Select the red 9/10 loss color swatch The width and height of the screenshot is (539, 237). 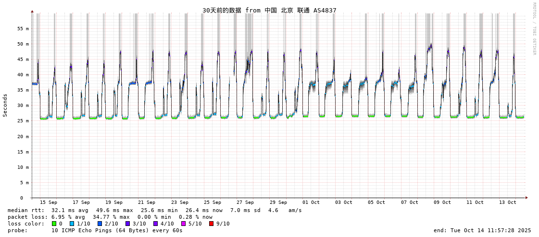(212, 224)
